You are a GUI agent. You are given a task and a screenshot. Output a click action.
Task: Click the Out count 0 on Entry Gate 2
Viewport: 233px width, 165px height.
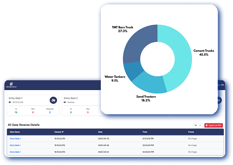(88, 112)
